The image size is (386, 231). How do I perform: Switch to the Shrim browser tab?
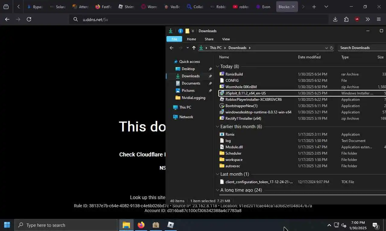(x=126, y=7)
